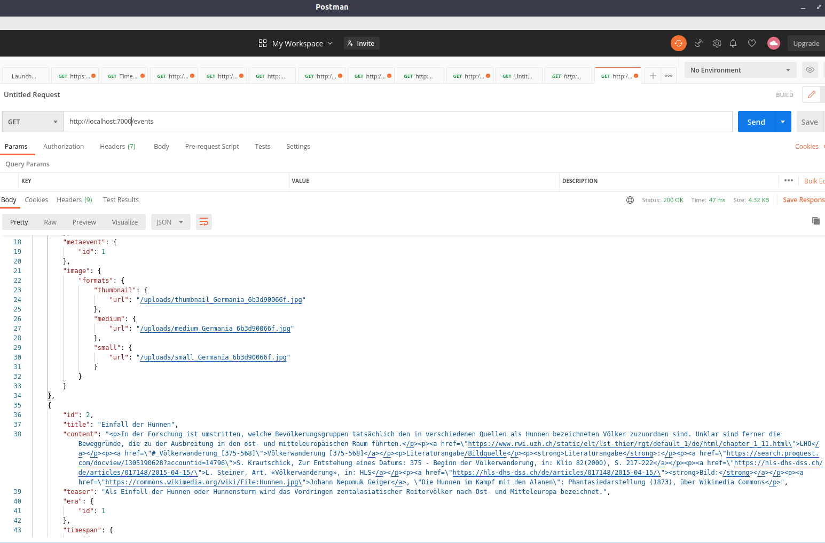825x543 pixels.
Task: Show notifications via the bell icon
Action: (733, 43)
